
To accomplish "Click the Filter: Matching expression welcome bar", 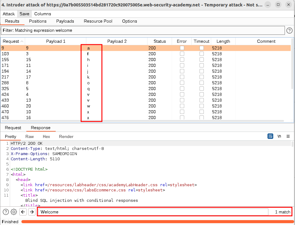I will point(143,31).
